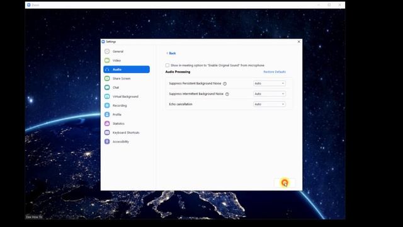Viewport: 403px width, 227px height.
Task: Enable "Show in-meeting option" Original Sound checkbox
Action: pyautogui.click(x=167, y=66)
